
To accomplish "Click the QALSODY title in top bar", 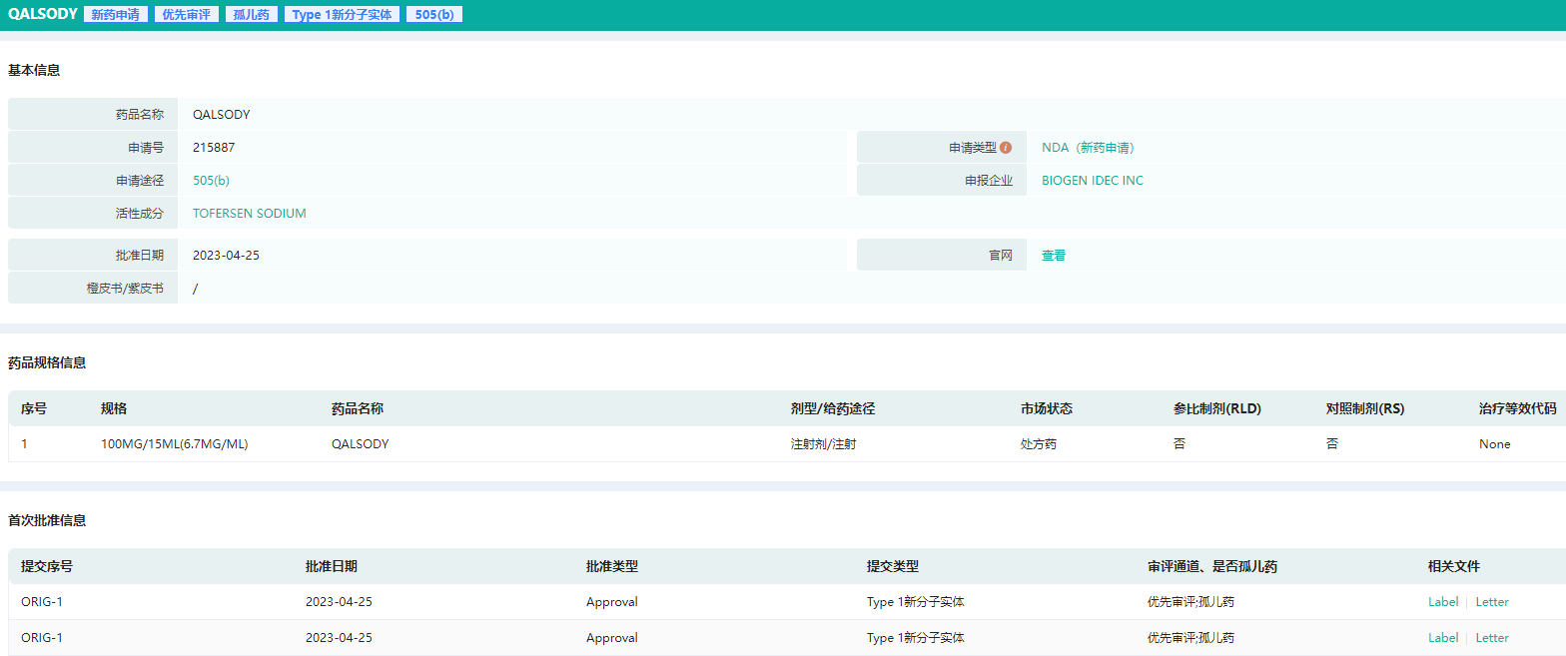I will 42,15.
